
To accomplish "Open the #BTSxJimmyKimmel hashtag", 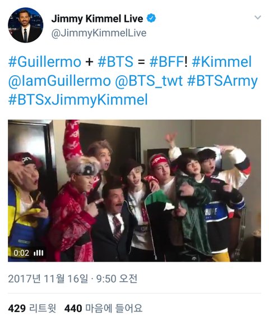I will 78,100.
